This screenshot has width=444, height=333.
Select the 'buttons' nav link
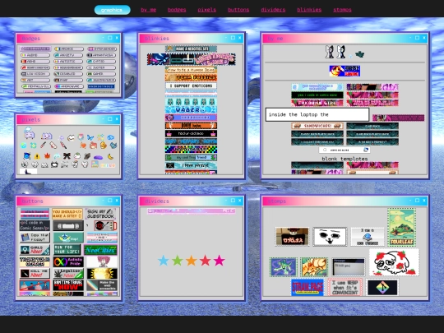(238, 10)
